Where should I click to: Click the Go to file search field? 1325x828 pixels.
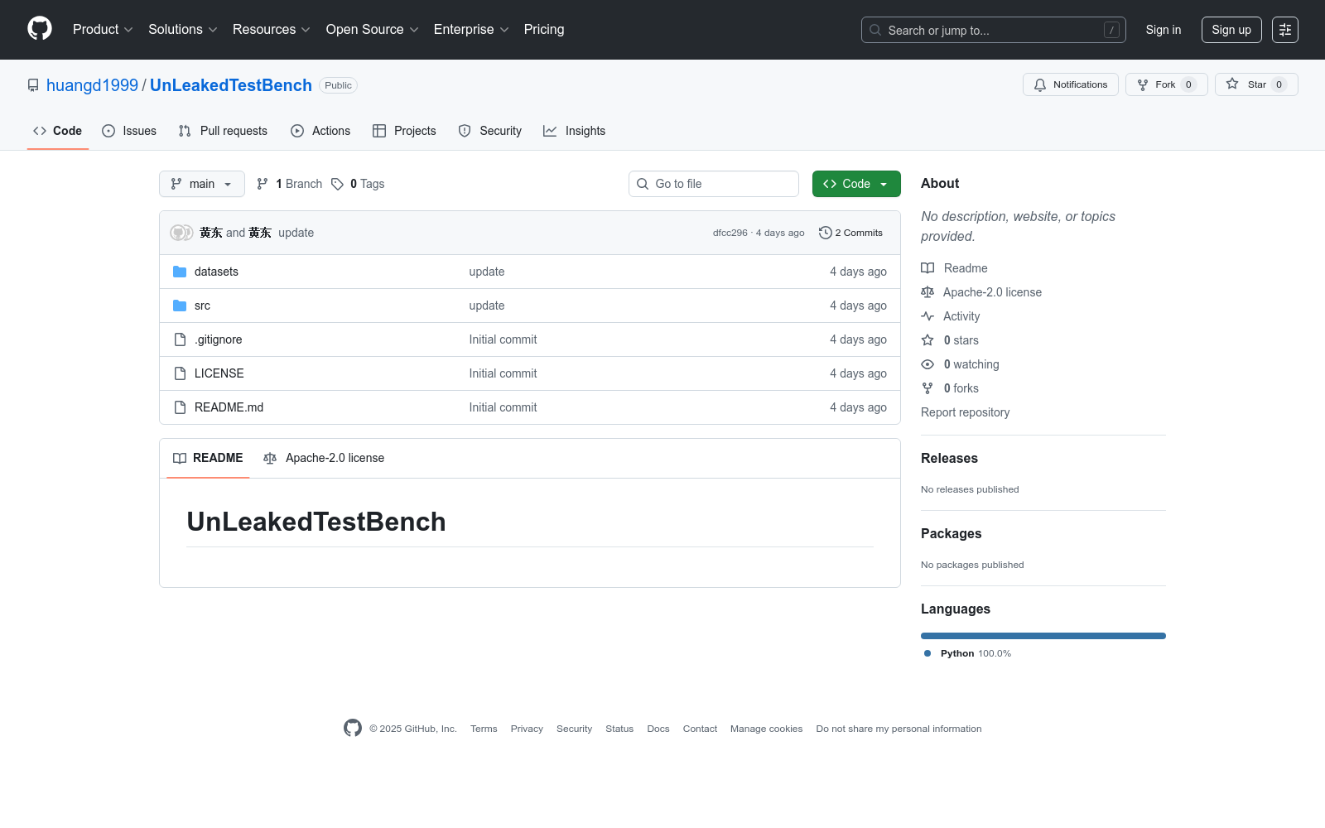(x=714, y=184)
